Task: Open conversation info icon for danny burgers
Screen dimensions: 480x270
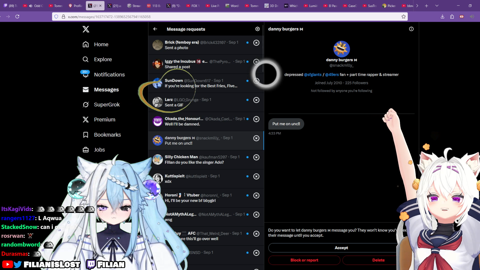Action: pos(411,29)
